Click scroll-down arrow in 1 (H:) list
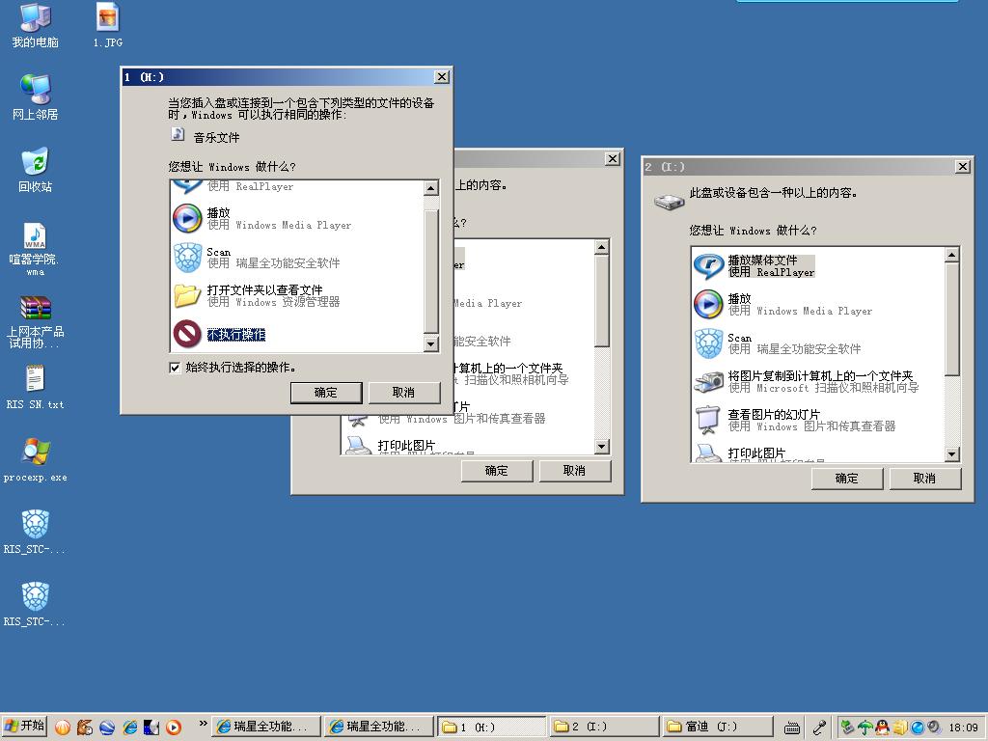988x741 pixels. click(x=431, y=344)
